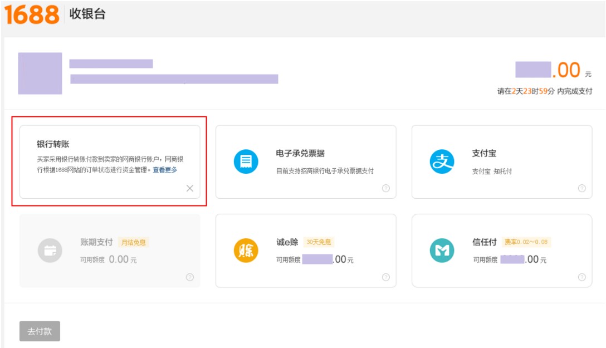The width and height of the screenshot is (606, 348).
Task: Click the product thumbnail image
Action: [40, 73]
